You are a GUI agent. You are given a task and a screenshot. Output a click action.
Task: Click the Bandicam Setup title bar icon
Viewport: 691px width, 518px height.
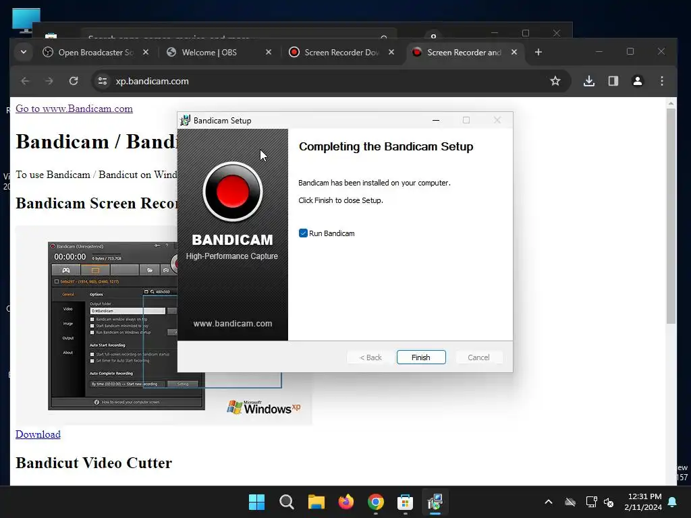pyautogui.click(x=185, y=120)
